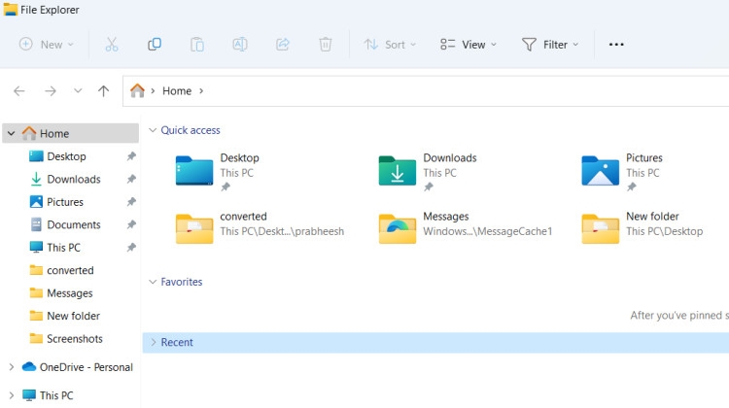729x408 pixels.
Task: Go forward with the right arrow
Action: coord(51,91)
